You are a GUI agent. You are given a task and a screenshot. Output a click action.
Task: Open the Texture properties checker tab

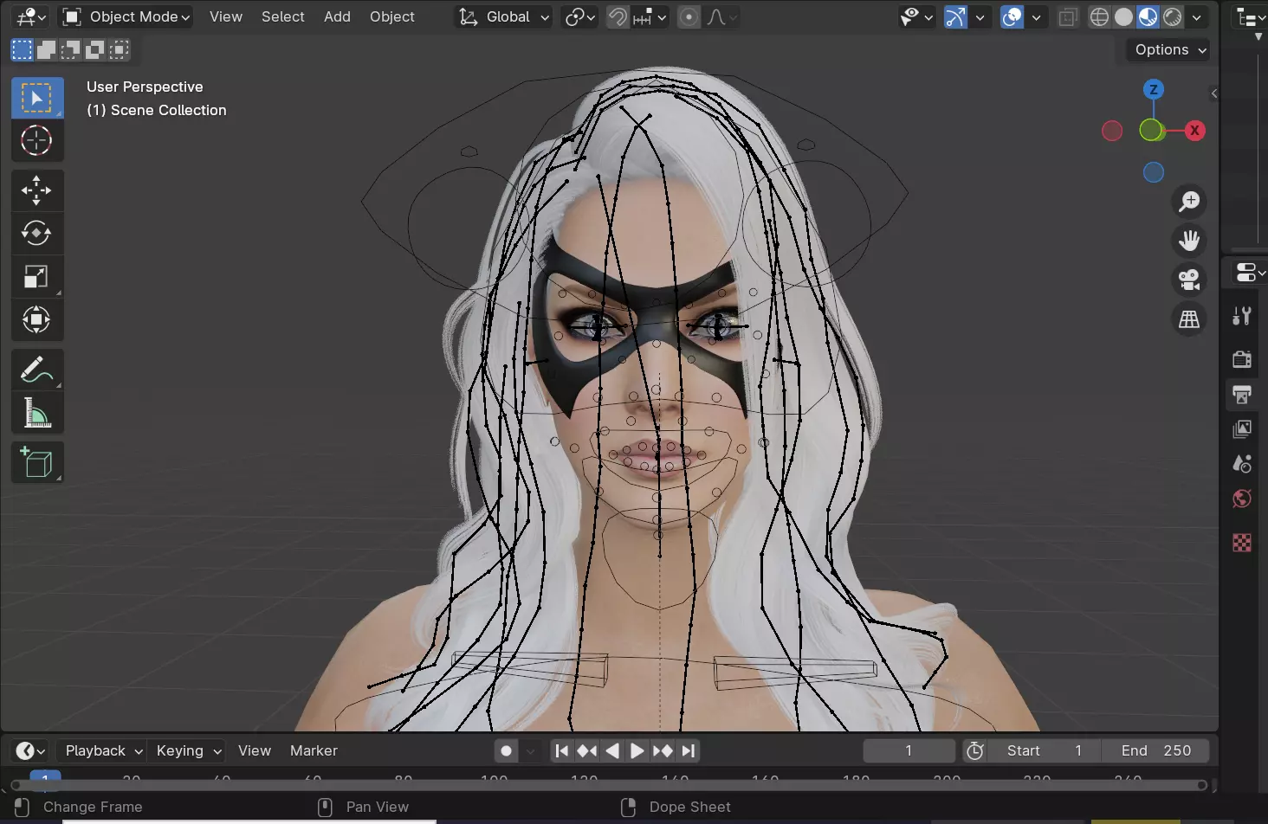[1242, 543]
